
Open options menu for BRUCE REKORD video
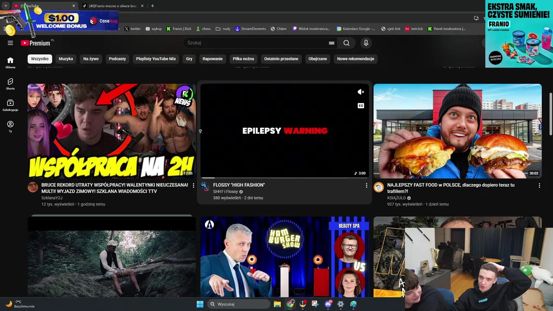point(194,185)
